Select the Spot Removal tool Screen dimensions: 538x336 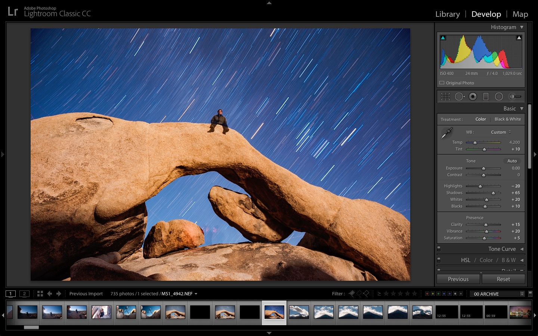(x=460, y=96)
